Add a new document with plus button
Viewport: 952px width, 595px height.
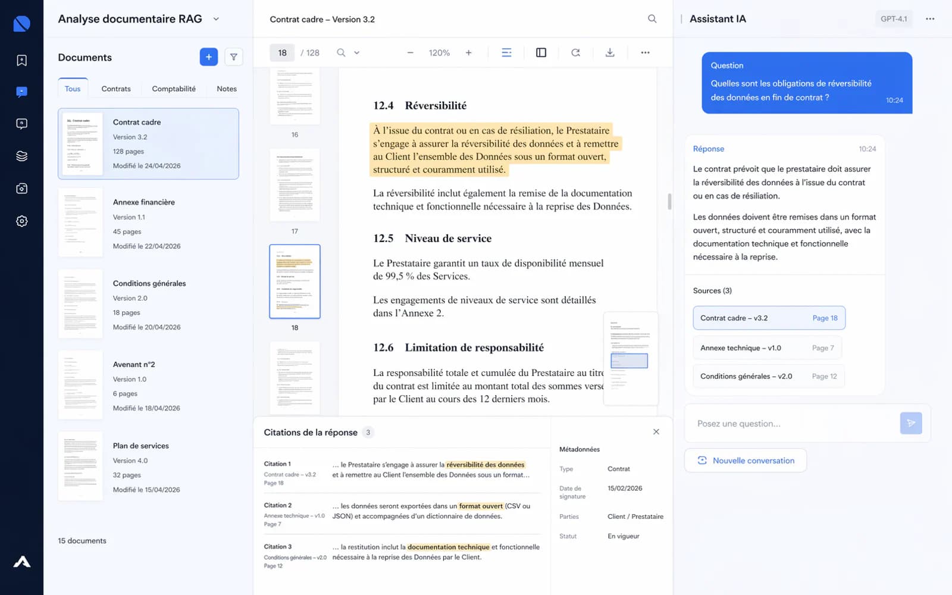pyautogui.click(x=208, y=57)
